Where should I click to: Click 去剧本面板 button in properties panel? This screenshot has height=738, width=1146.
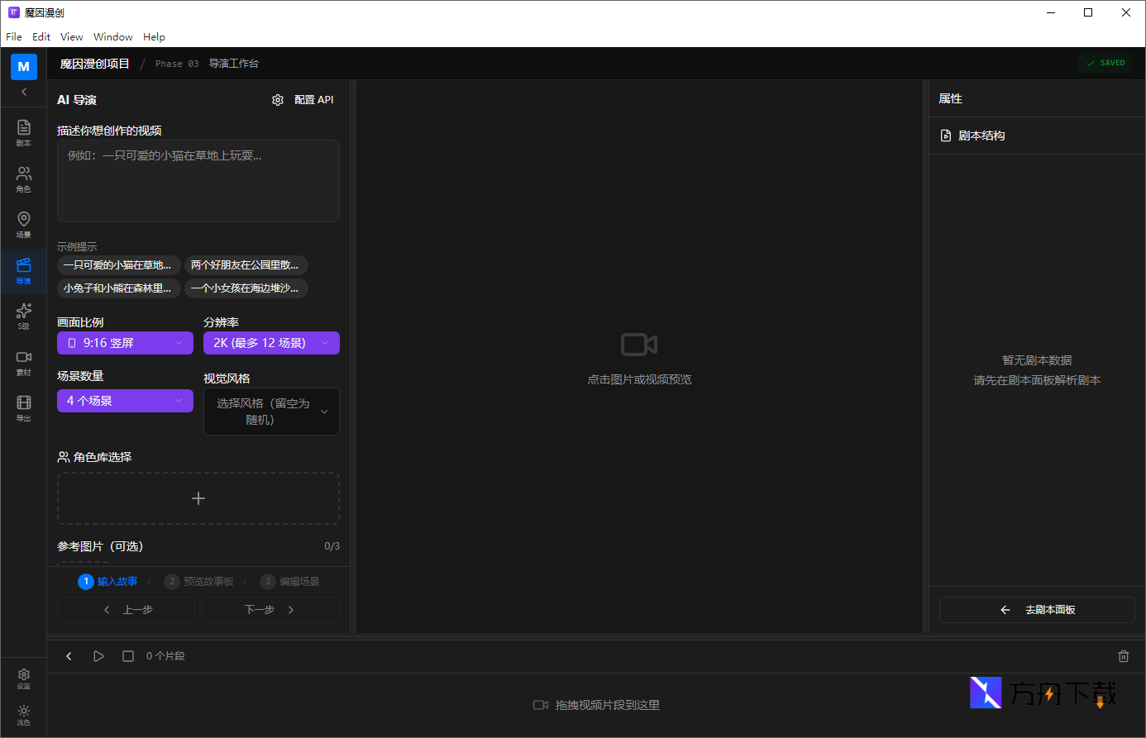click(x=1037, y=610)
